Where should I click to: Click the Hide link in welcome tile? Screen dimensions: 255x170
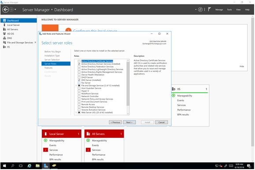(x=242, y=66)
